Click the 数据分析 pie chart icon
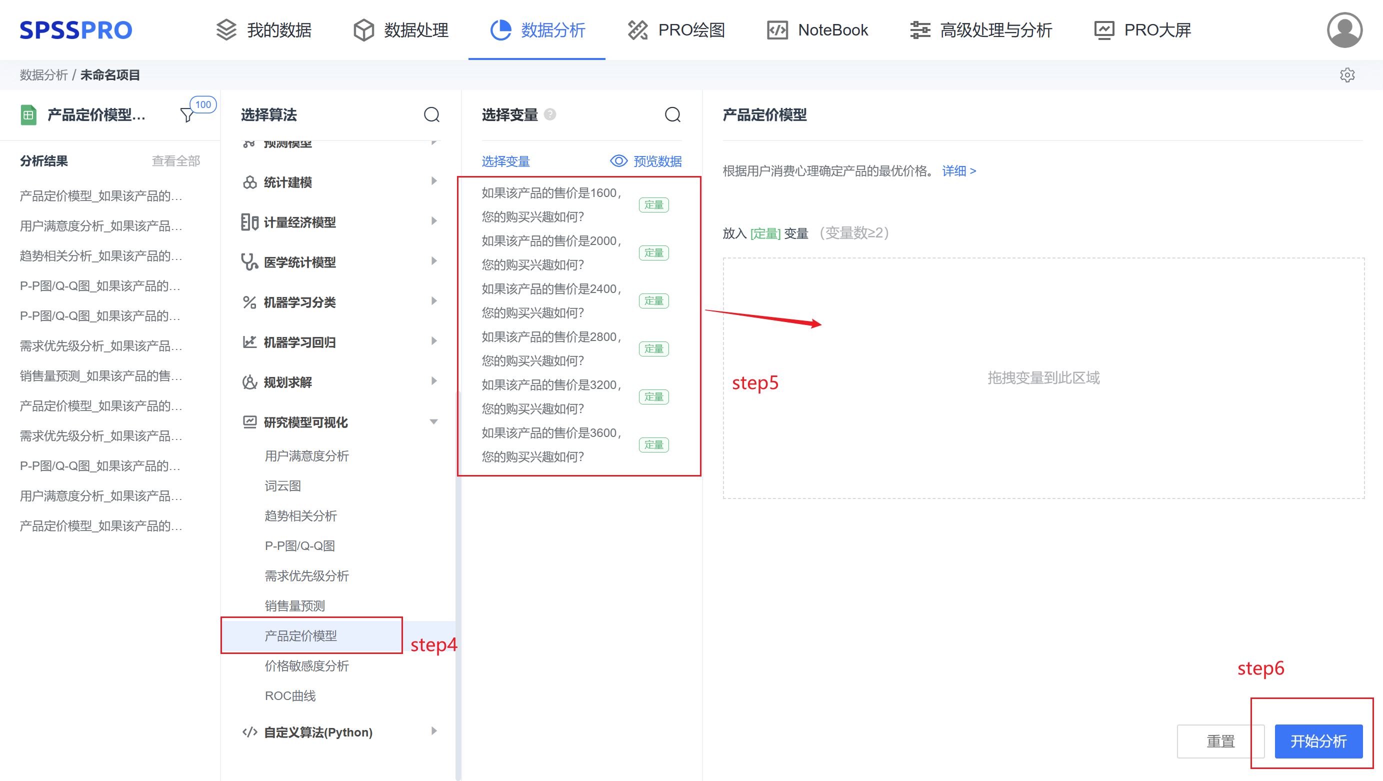The width and height of the screenshot is (1383, 781). click(500, 30)
